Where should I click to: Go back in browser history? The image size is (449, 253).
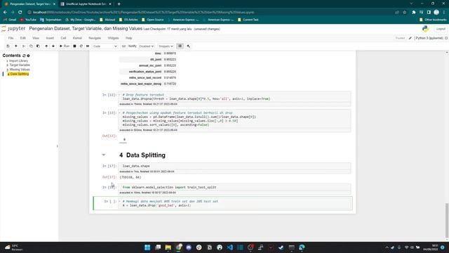point(5,13)
